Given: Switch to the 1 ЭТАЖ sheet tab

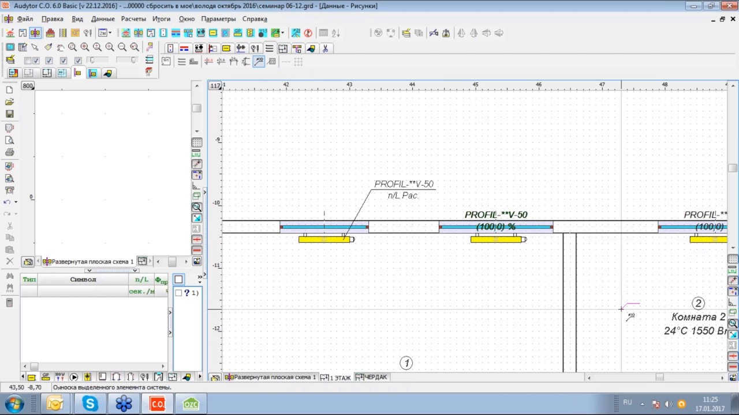Looking at the screenshot, I should pyautogui.click(x=335, y=378).
